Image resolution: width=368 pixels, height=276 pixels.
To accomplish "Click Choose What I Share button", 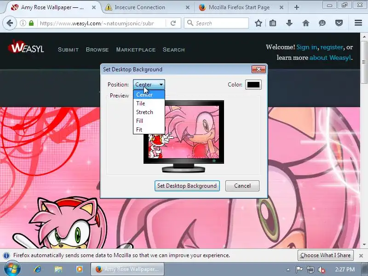I will click(x=326, y=255).
